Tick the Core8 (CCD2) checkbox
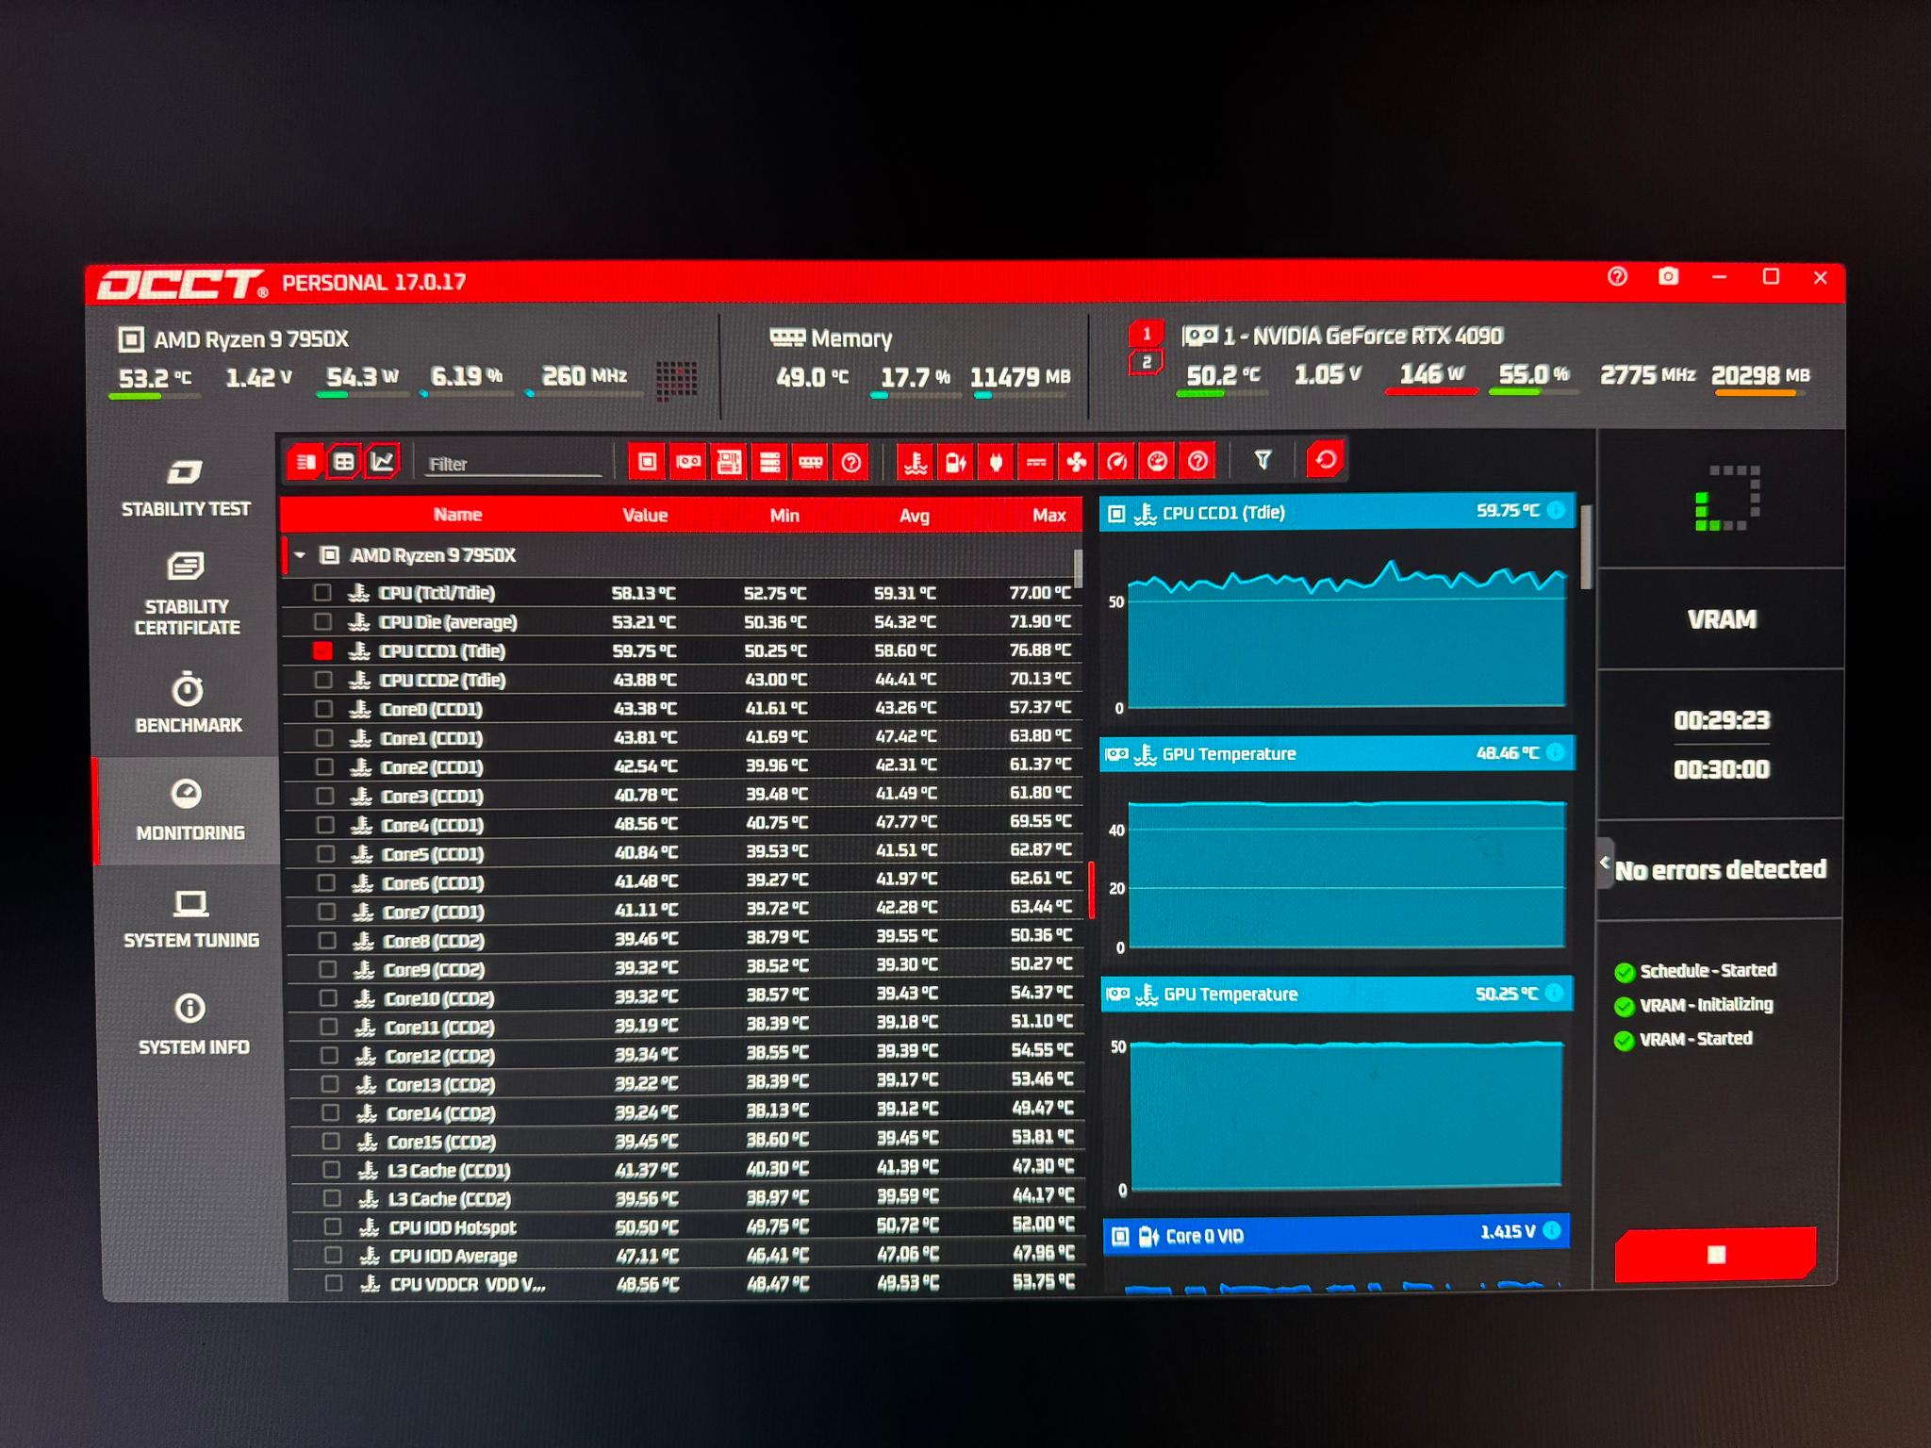The image size is (1931, 1448). 327,941
